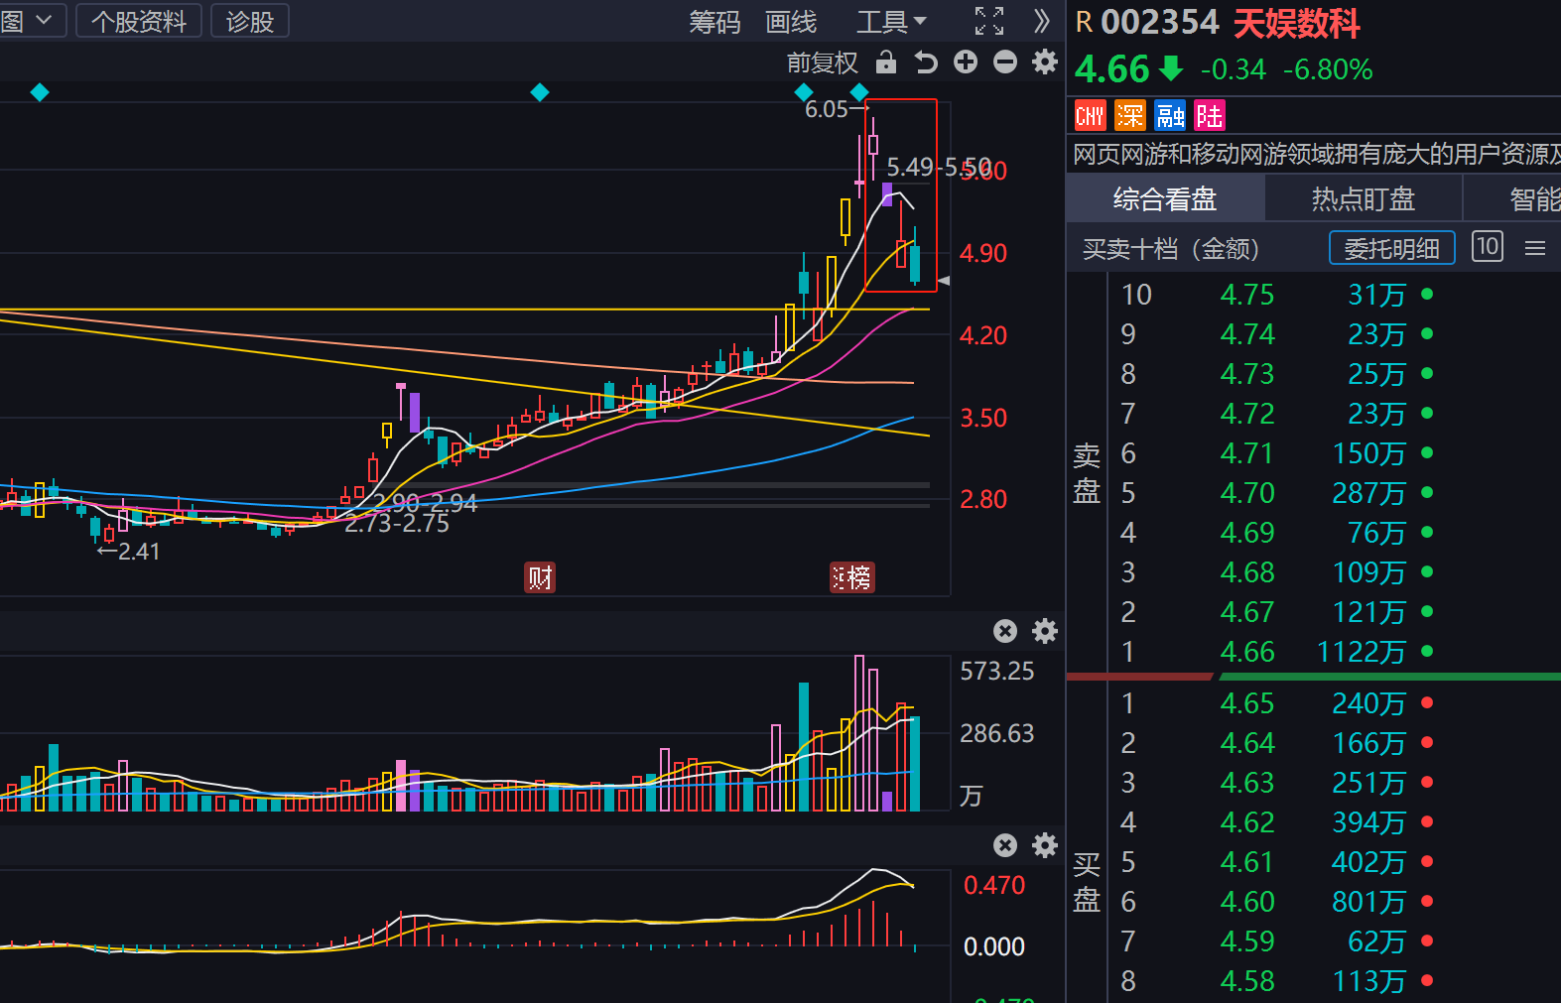Click the pink 陆 Stock Connect badge
This screenshot has width=1561, height=1003.
click(x=1210, y=116)
